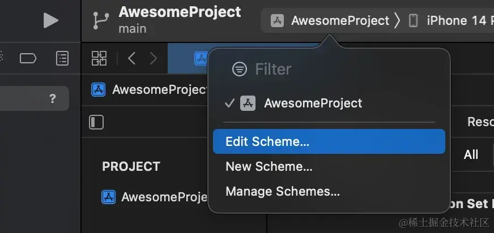The width and height of the screenshot is (494, 233).
Task: Open the report navigator icon
Action: tap(62, 58)
